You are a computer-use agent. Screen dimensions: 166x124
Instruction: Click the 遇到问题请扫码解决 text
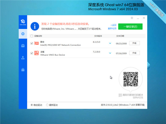point(133,95)
